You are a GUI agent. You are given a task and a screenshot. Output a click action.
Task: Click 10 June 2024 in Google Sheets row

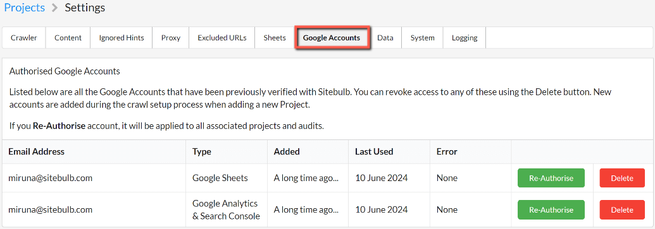coord(382,178)
